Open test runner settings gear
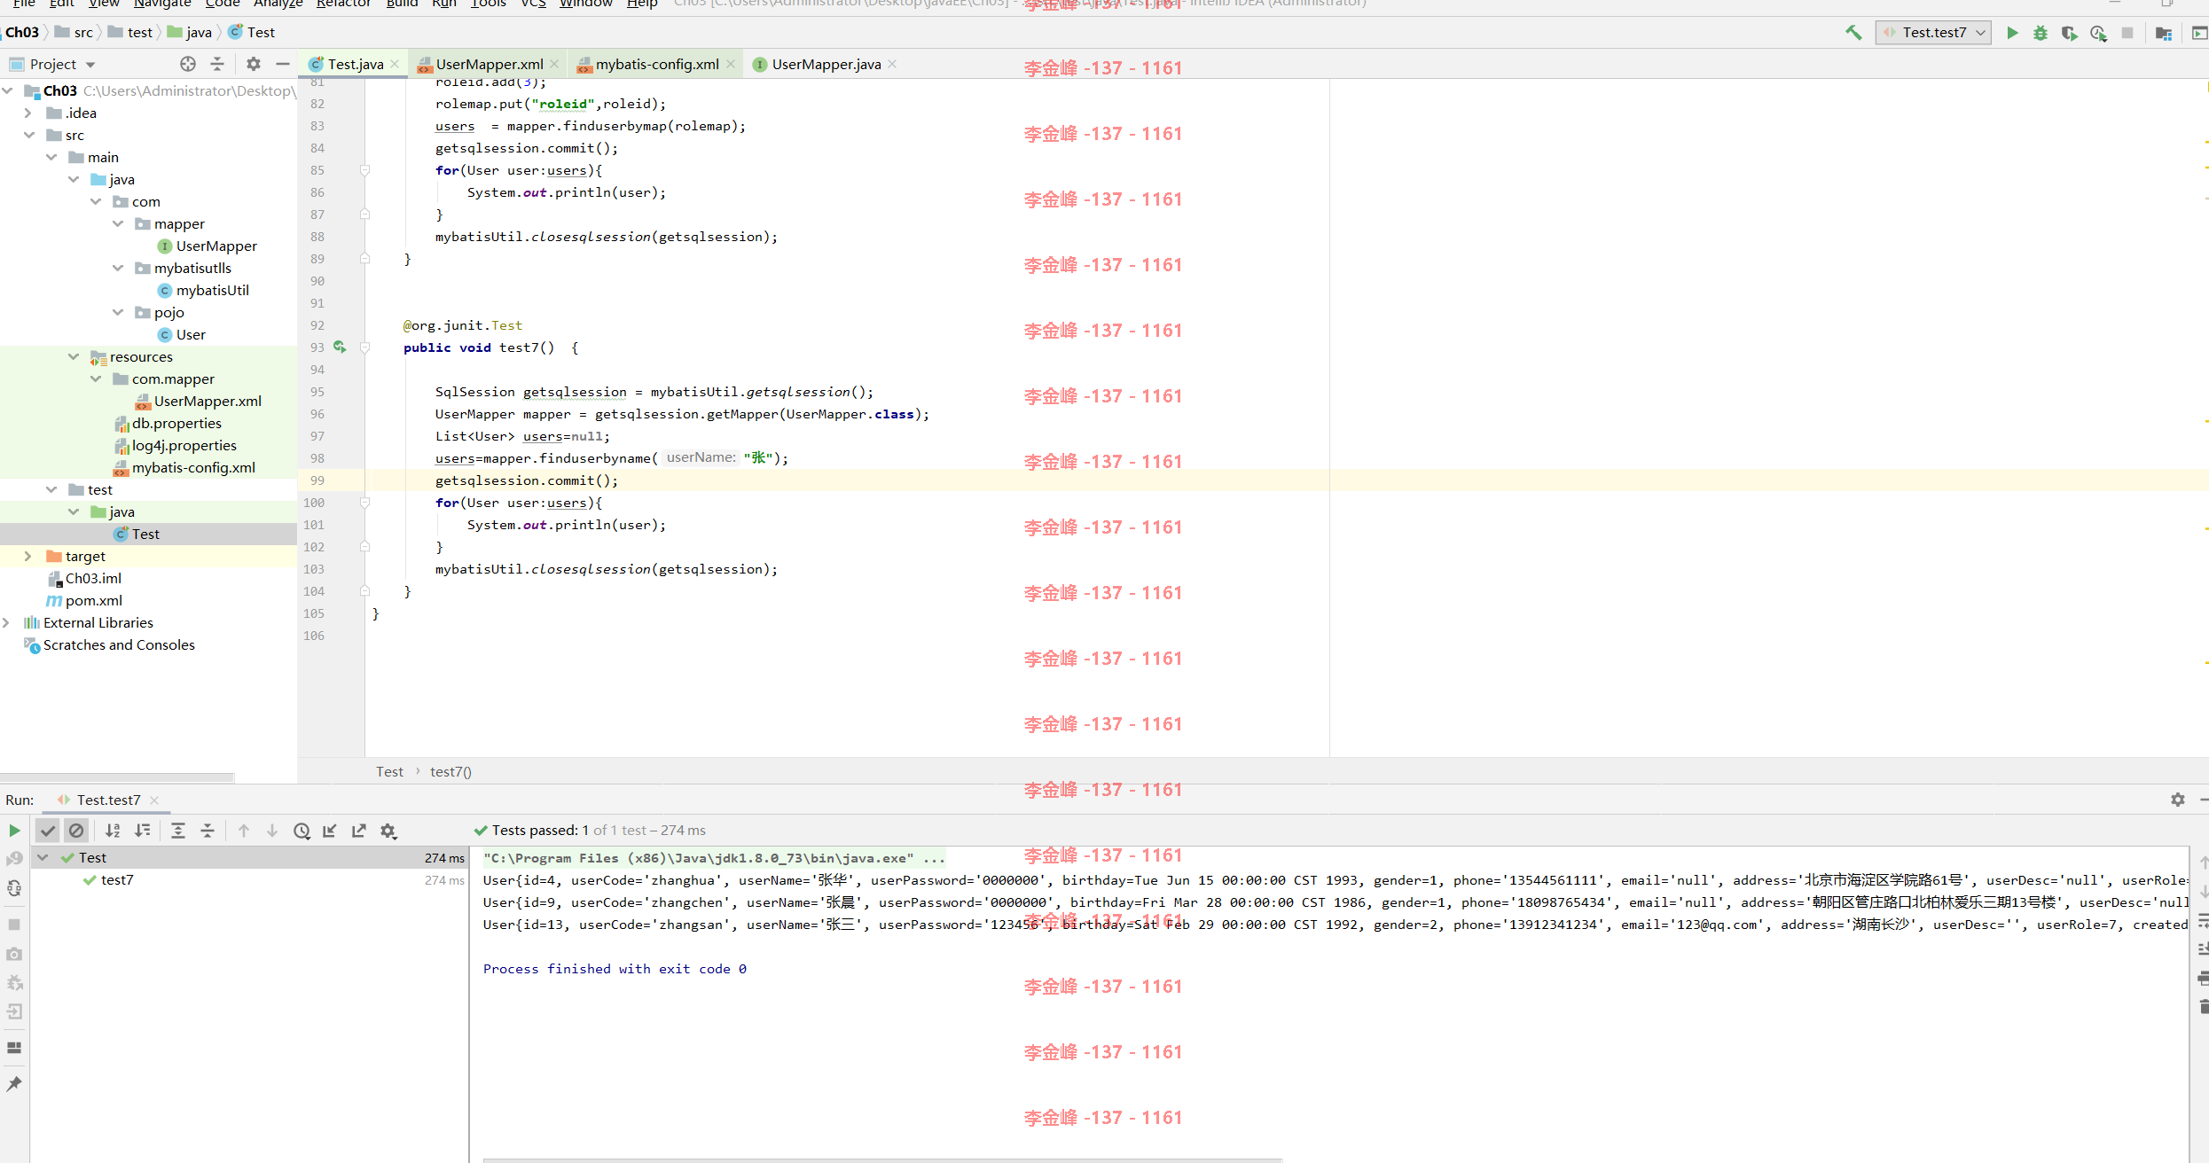Image resolution: width=2209 pixels, height=1163 pixels. click(x=388, y=831)
